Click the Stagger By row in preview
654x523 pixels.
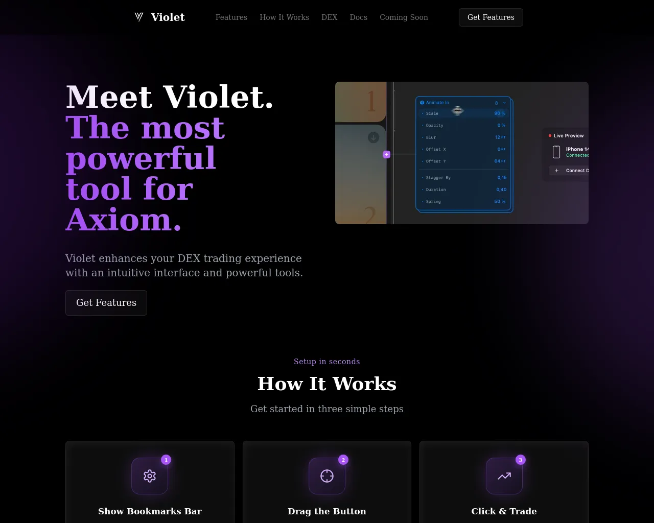pos(463,178)
